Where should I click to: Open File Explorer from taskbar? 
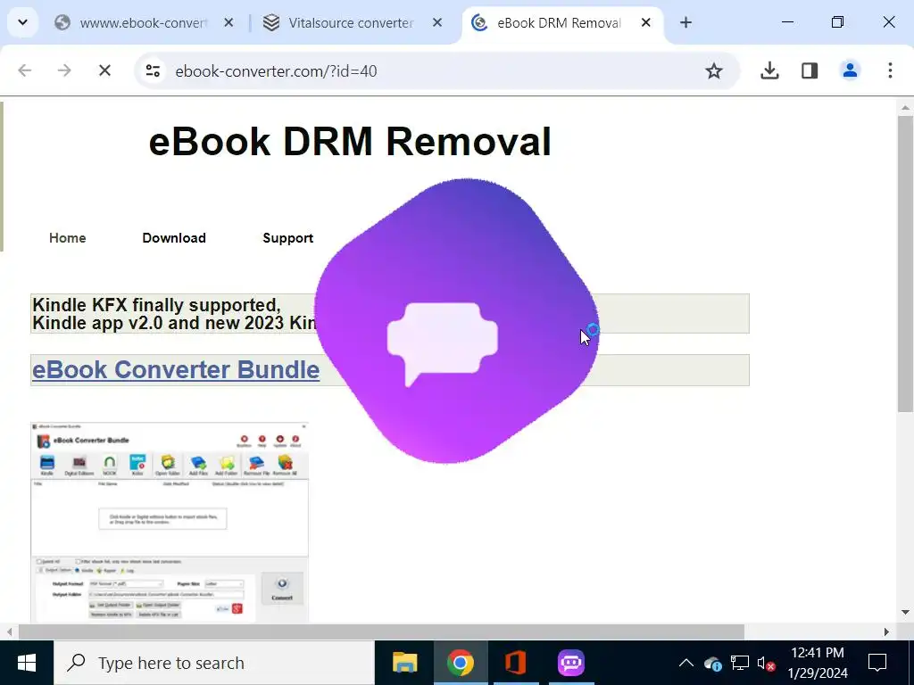tap(404, 663)
